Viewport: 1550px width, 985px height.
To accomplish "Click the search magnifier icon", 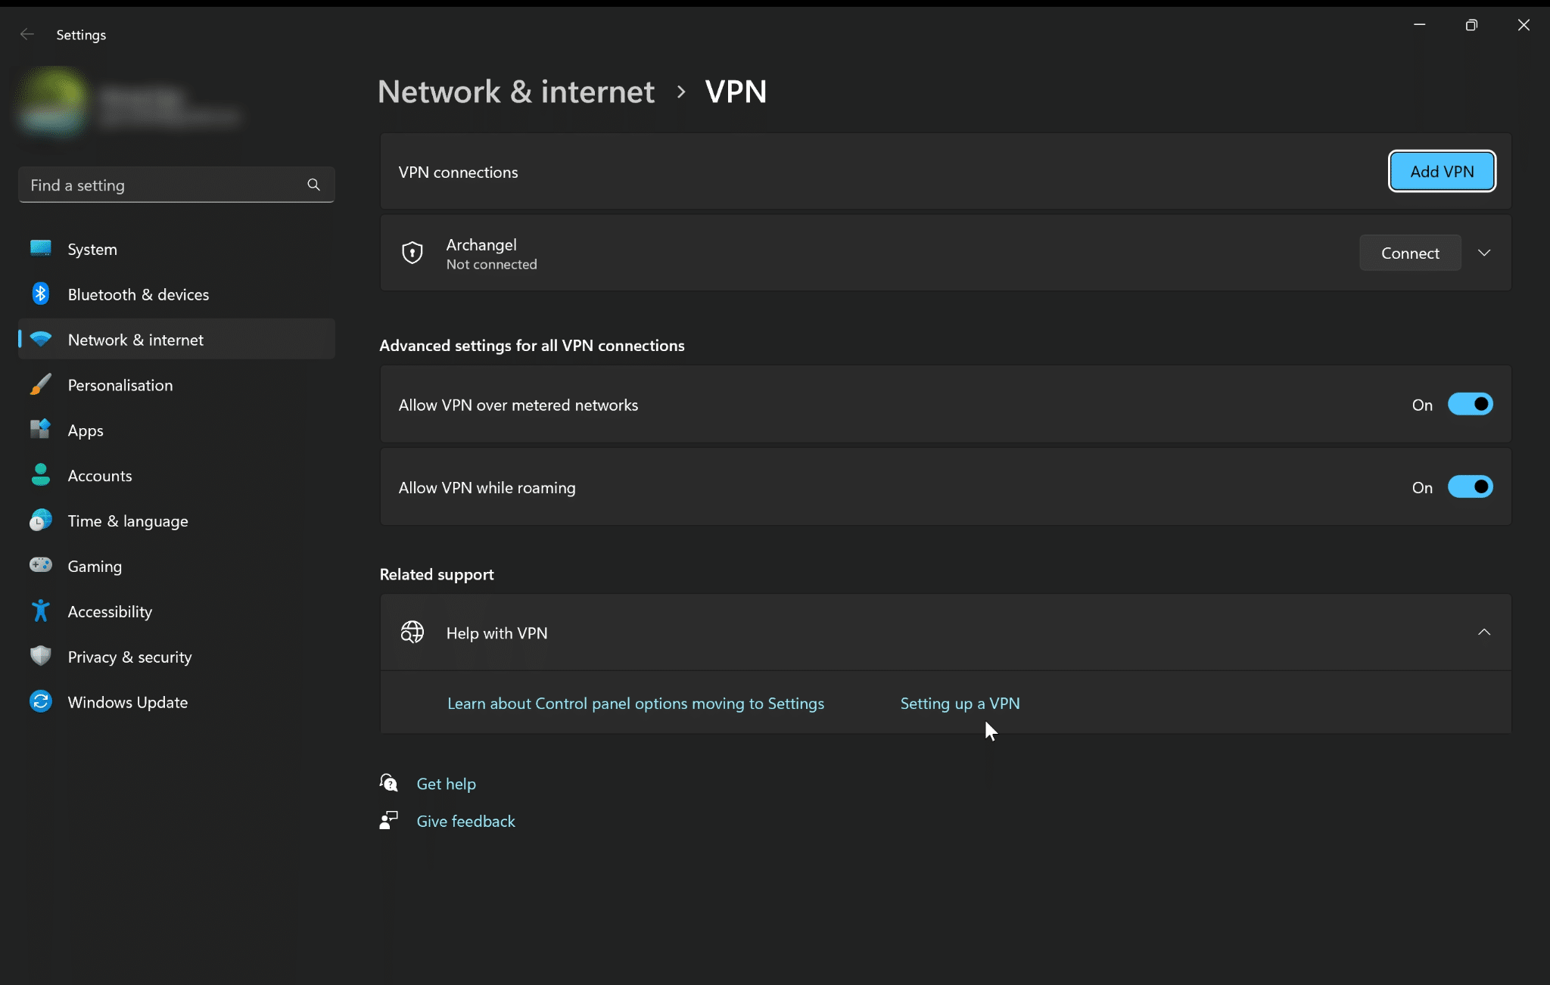I will click(313, 185).
